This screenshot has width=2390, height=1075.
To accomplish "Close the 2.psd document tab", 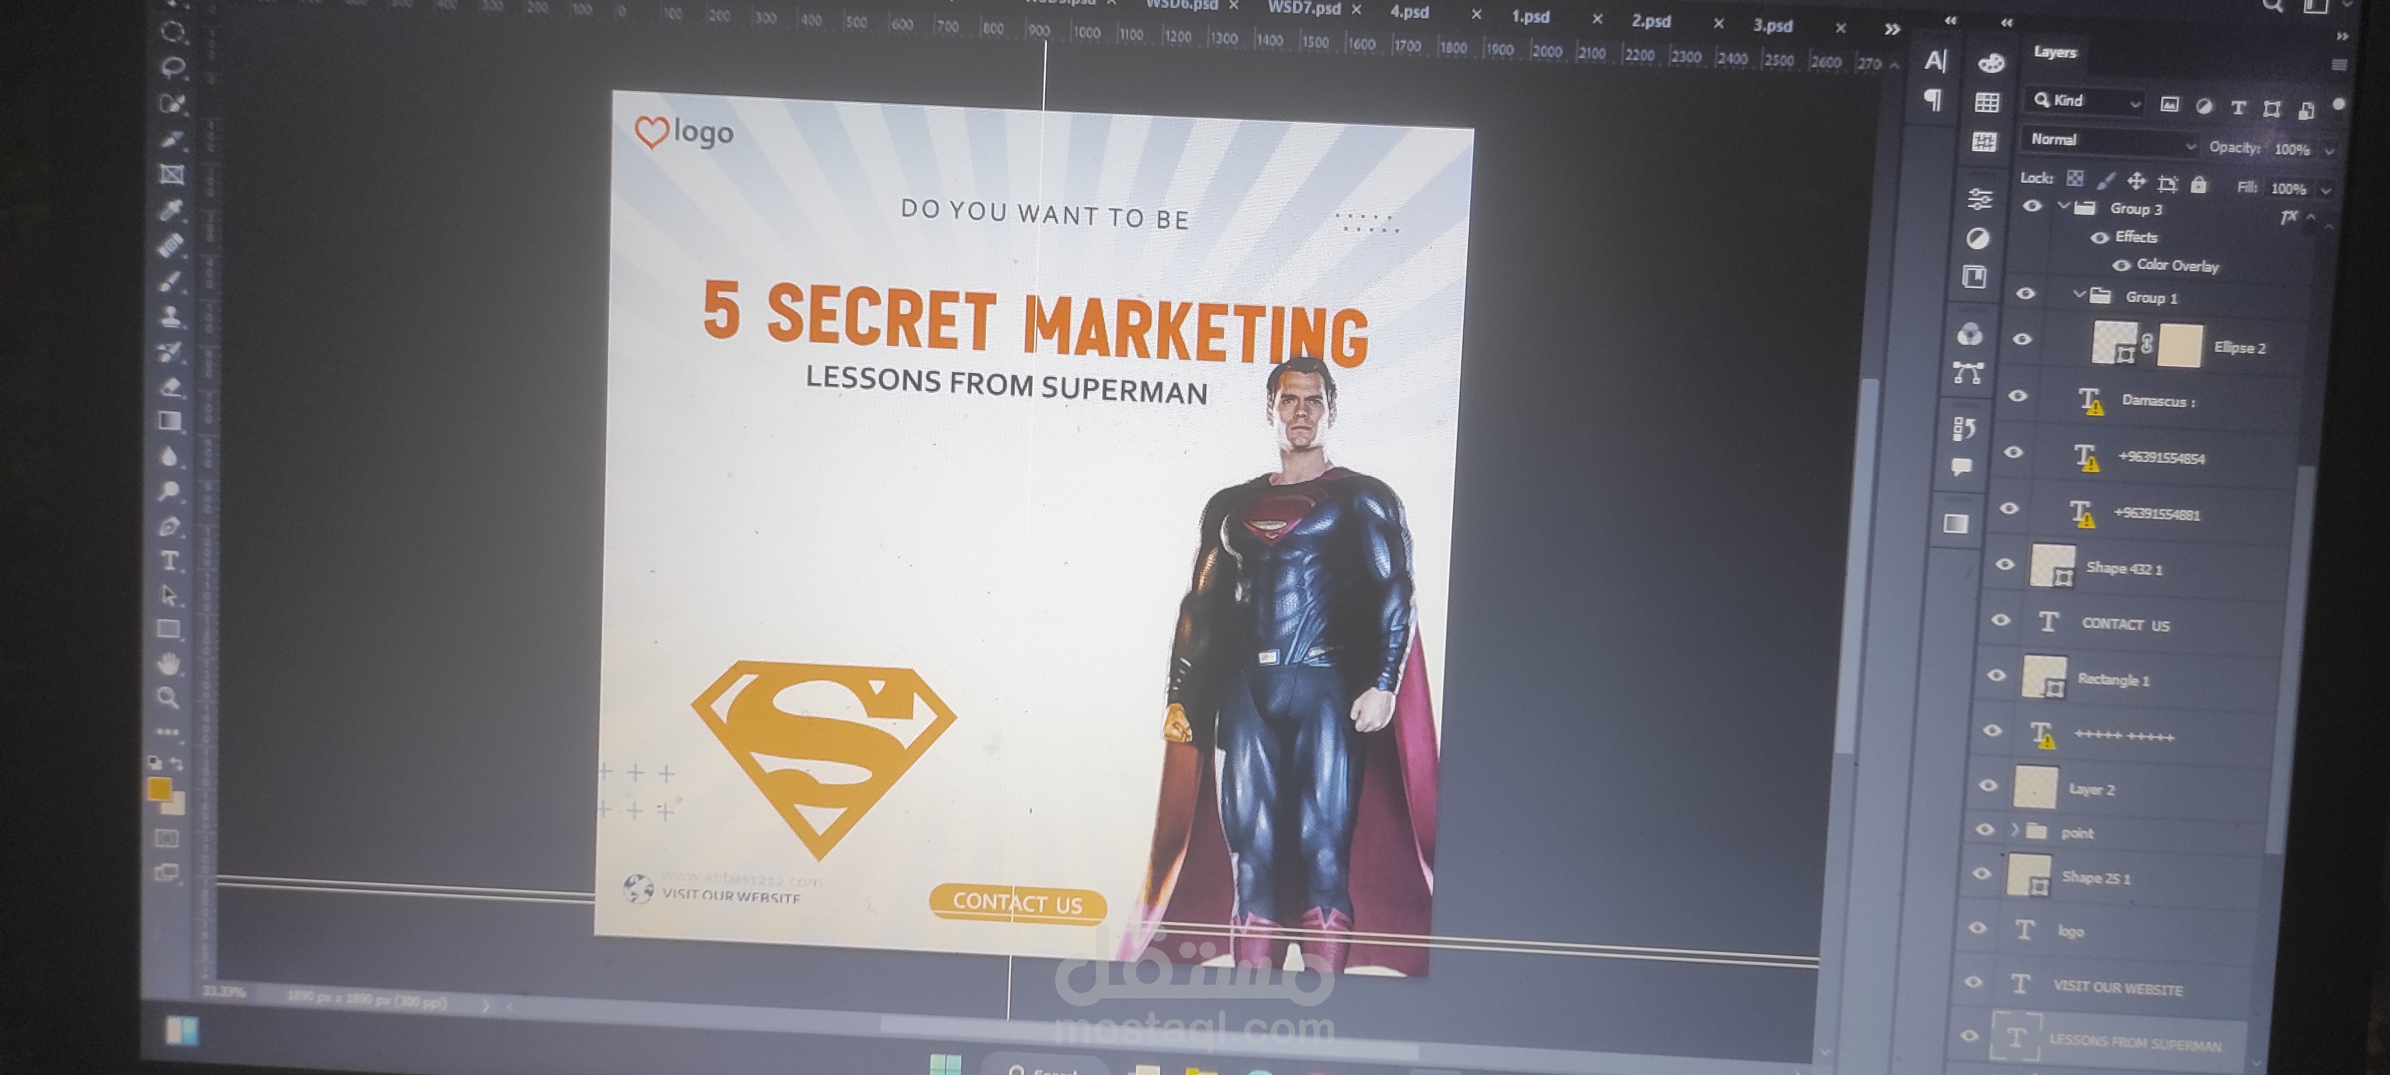I will point(1718,24).
